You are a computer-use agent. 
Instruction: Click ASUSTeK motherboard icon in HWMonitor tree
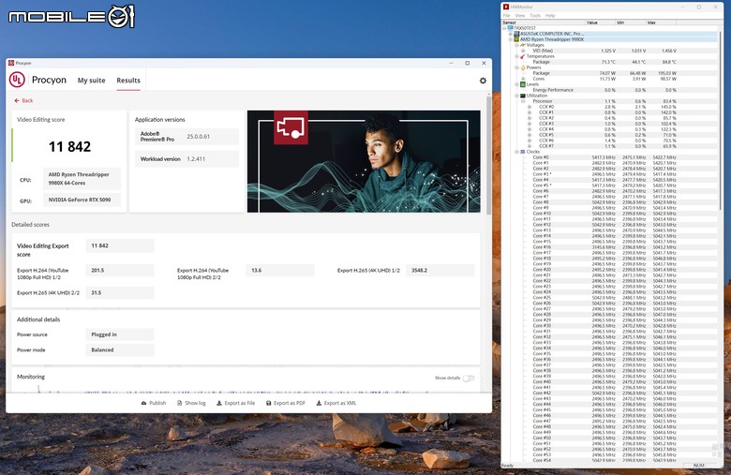pyautogui.click(x=516, y=34)
